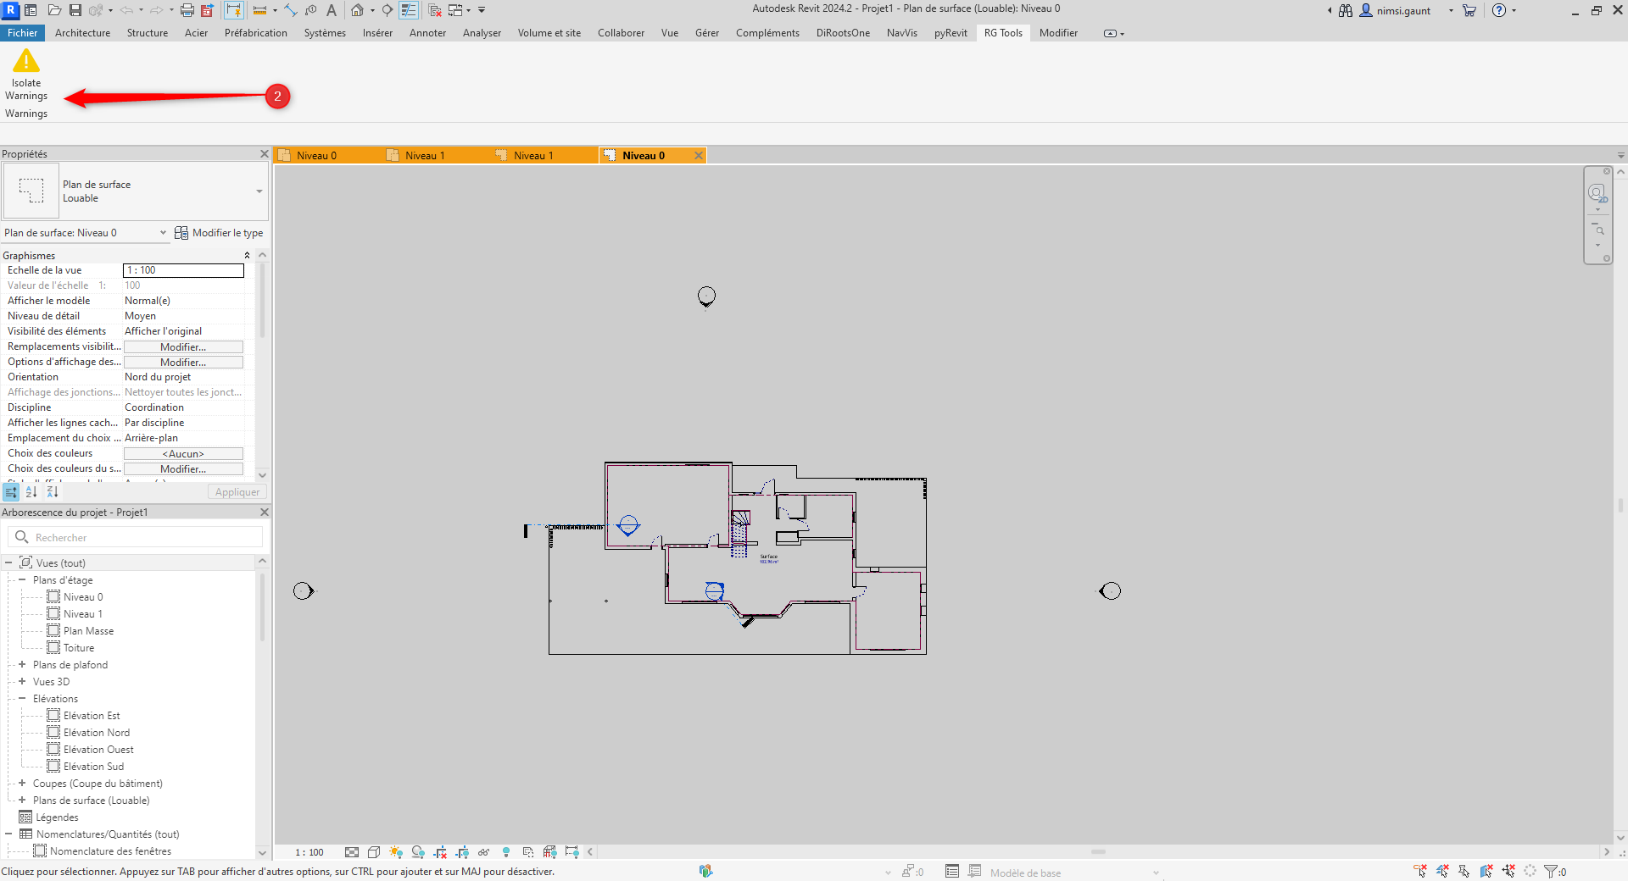Open a project with the Open icon
The image size is (1628, 881).
[54, 10]
